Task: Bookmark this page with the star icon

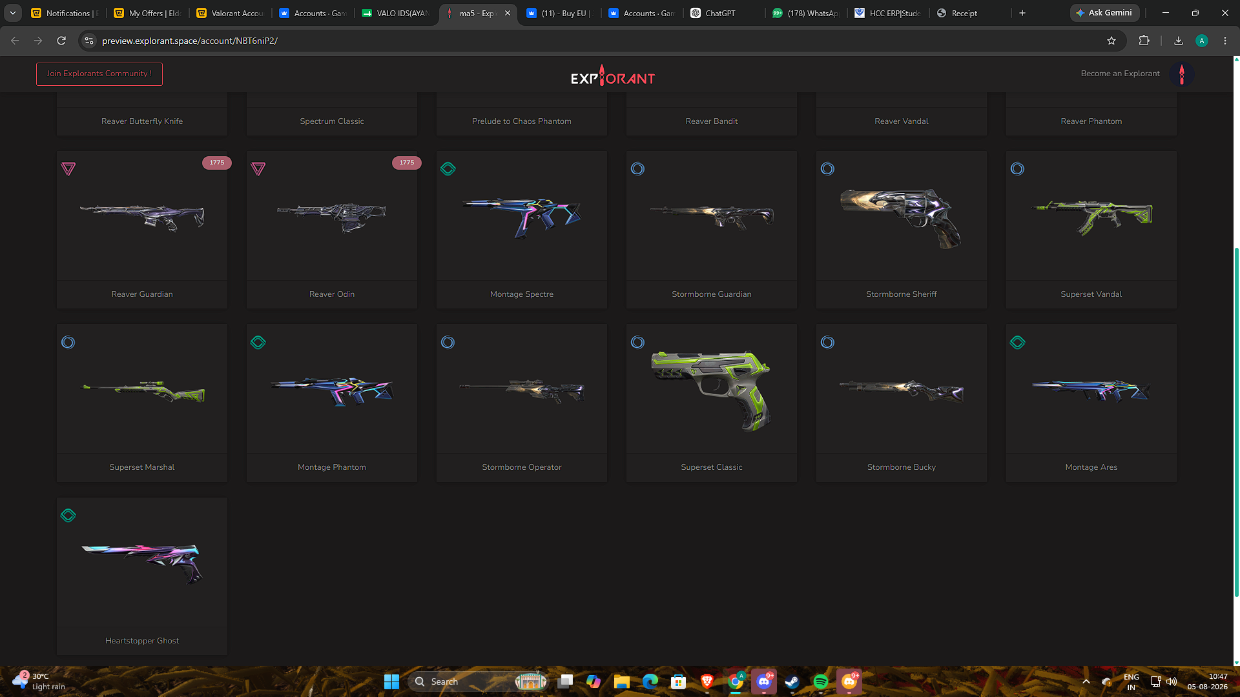Action: (x=1111, y=41)
